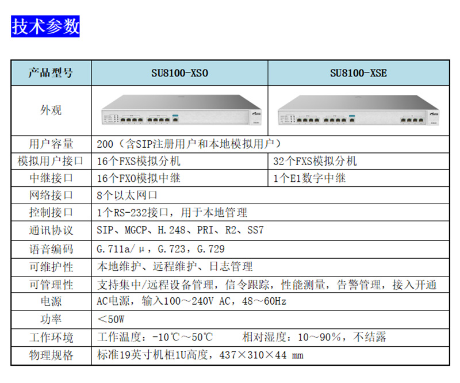Click the 功率 row label
Viewport: 460px width, 383px height.
click(x=51, y=319)
